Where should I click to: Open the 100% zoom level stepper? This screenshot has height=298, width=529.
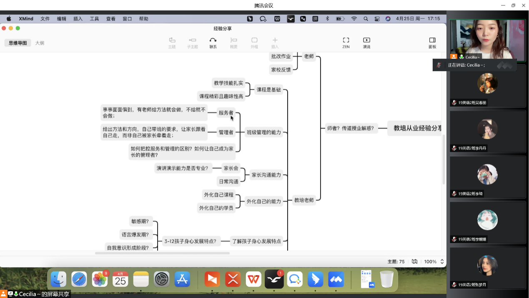tap(442, 262)
